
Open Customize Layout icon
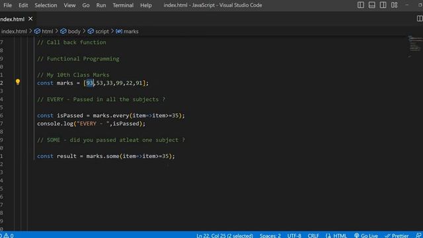pos(395,5)
